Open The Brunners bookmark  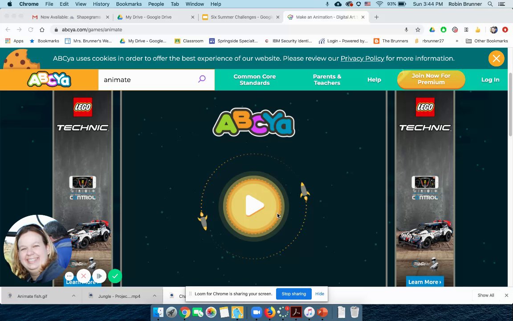pyautogui.click(x=391, y=41)
